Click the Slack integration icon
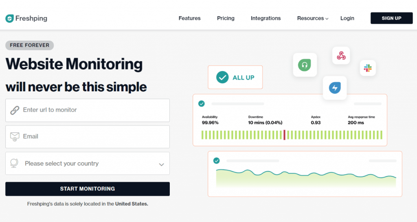417x222 pixels. pos(368,68)
